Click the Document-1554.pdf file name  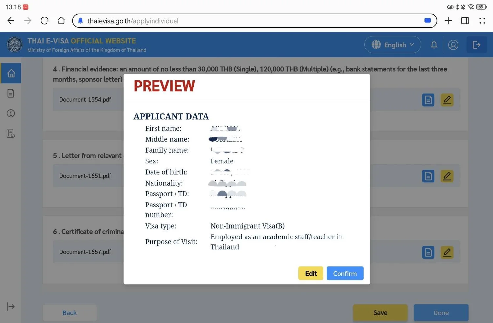tap(85, 100)
